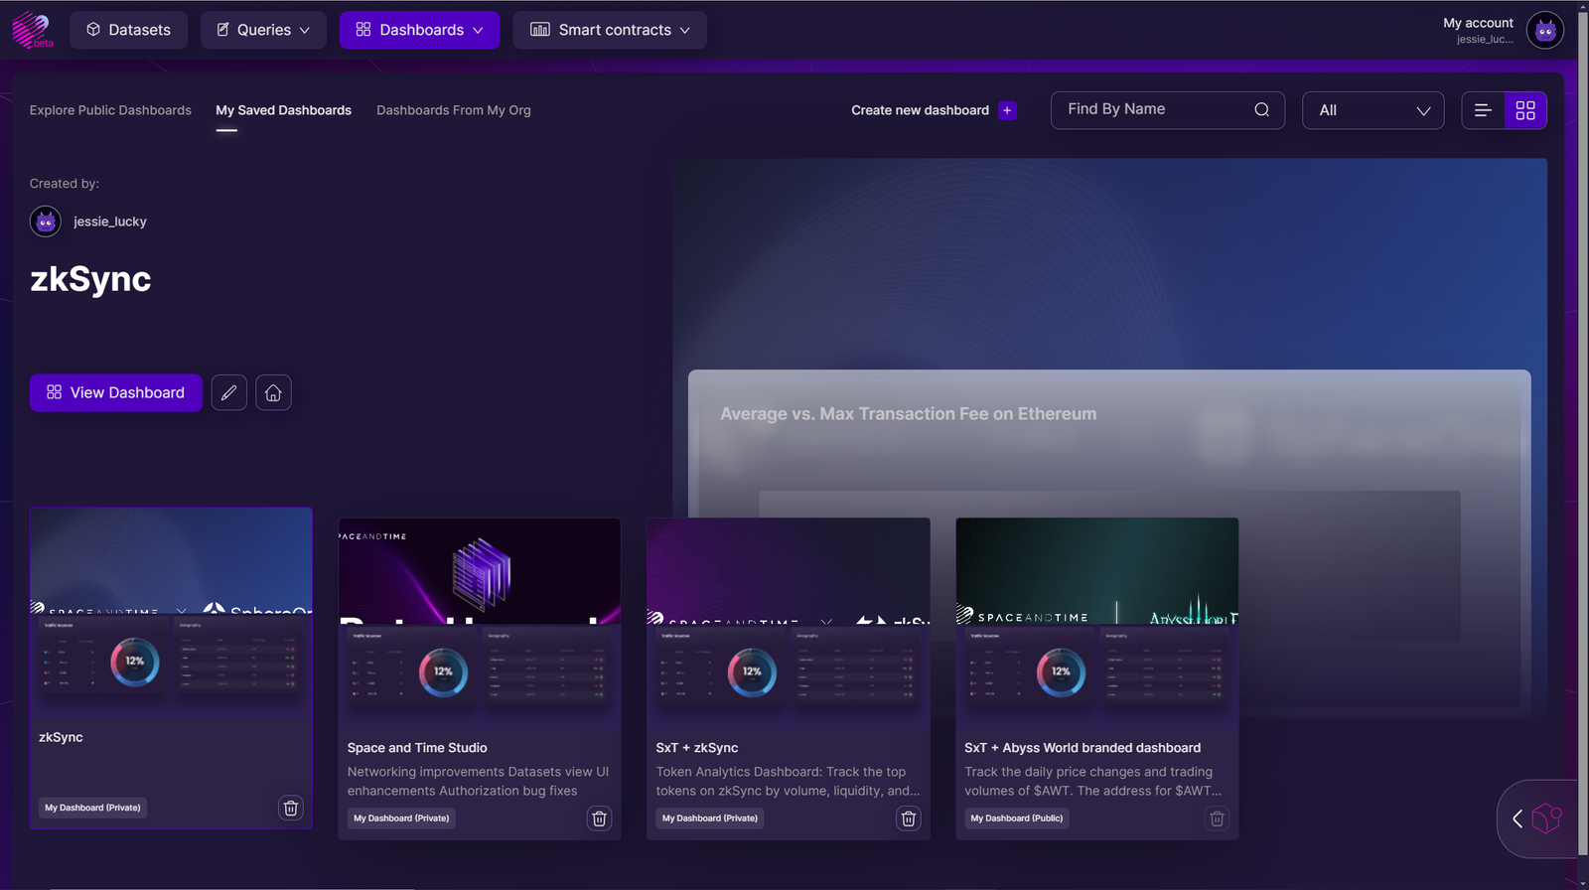The height and width of the screenshot is (890, 1589).
Task: Click the jessie_lucky username
Action: [x=110, y=222]
